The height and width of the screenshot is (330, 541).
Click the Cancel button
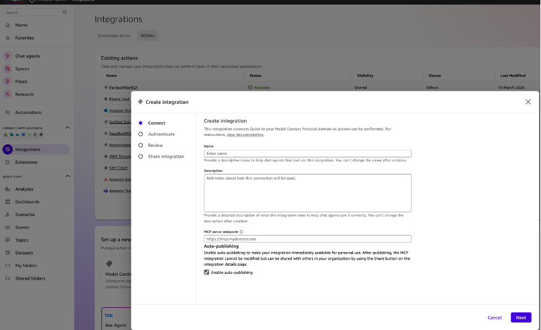click(494, 317)
